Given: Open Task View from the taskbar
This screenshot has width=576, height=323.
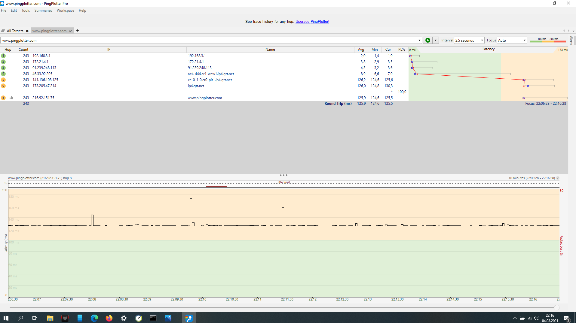Looking at the screenshot, I should pyautogui.click(x=35, y=318).
